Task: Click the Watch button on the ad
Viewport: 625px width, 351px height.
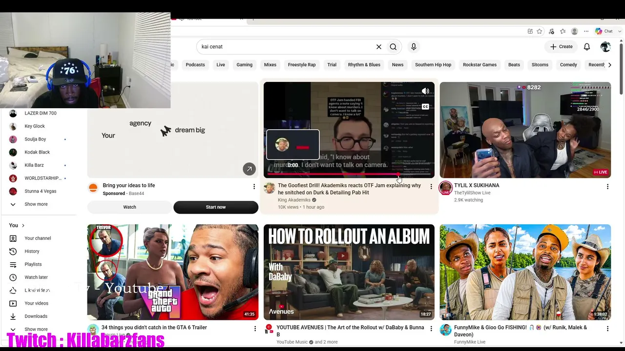Action: [129, 207]
